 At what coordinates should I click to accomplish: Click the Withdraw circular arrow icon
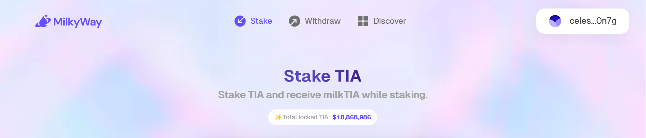pos(295,21)
